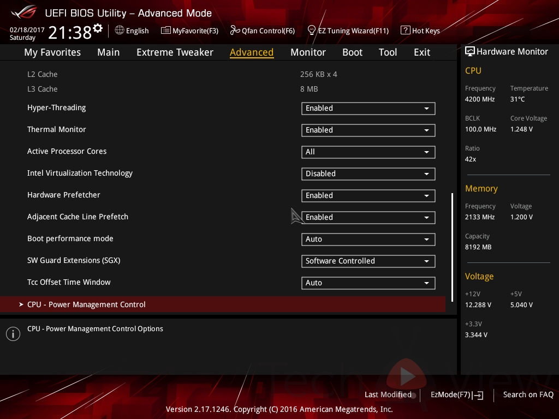Screen dimensions: 559x419
Task: Click the L3 Cache row label
Action: [43, 89]
